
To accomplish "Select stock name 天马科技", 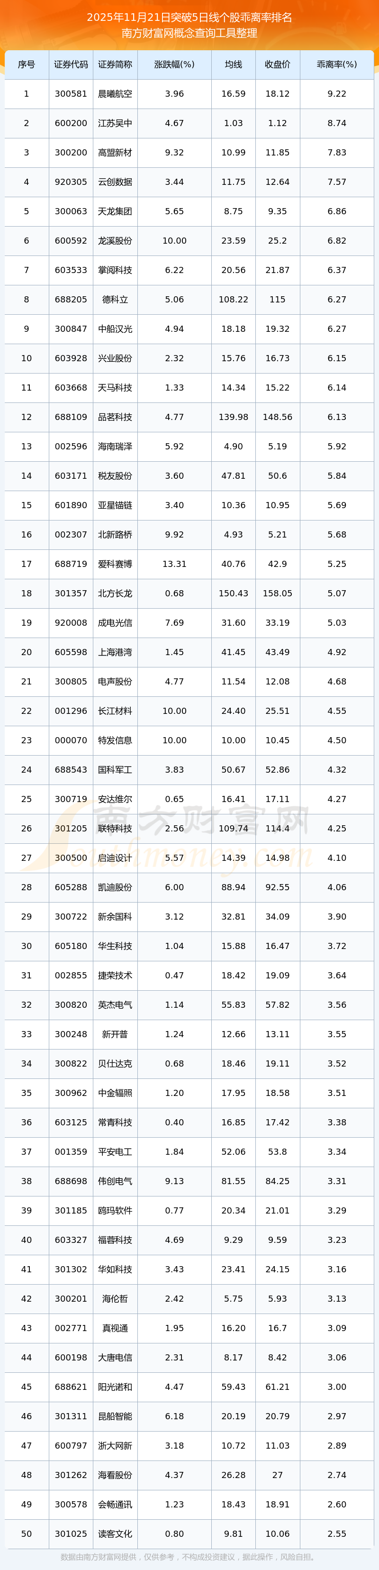I will click(115, 388).
